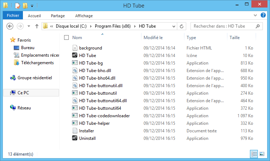Screen dimensions: 270x161
Task: Switch to the Affichage tab
Action: (x=84, y=16)
